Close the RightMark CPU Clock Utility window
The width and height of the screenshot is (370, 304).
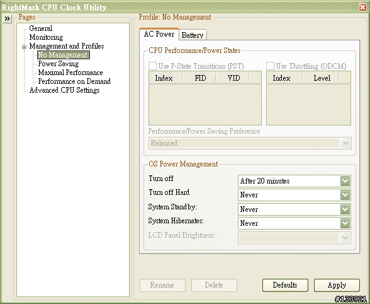[362, 8]
